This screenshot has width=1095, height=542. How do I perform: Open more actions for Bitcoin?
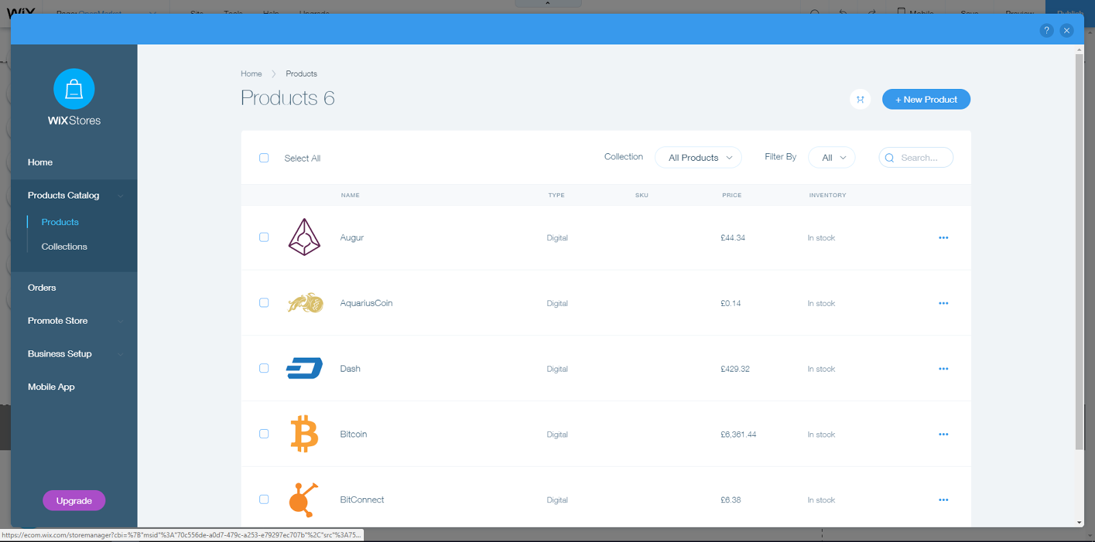(944, 435)
